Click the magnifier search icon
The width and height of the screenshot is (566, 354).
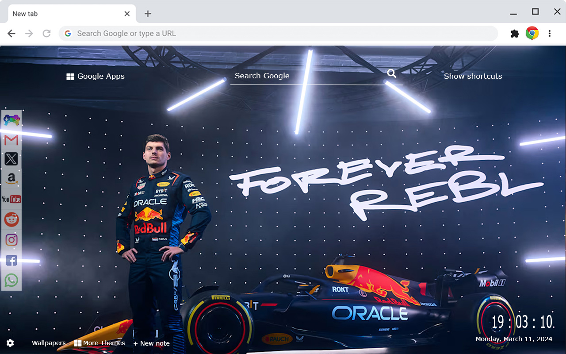coord(392,73)
